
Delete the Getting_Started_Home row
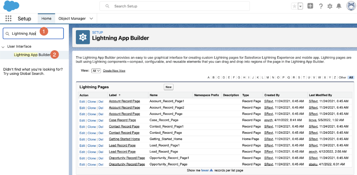pyautogui.click(x=101, y=139)
